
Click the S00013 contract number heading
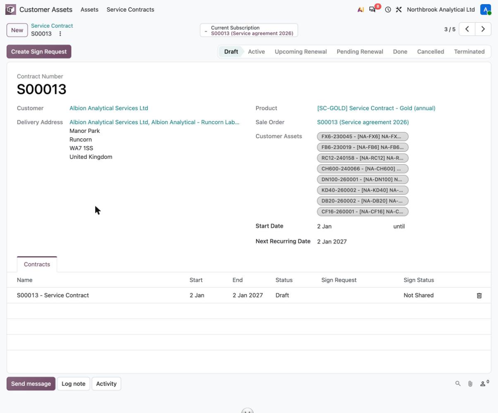tap(41, 89)
